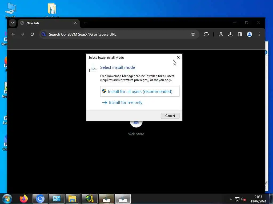
Task: Switch to first Free Download Manager installer taskbar button
Action: point(106,199)
